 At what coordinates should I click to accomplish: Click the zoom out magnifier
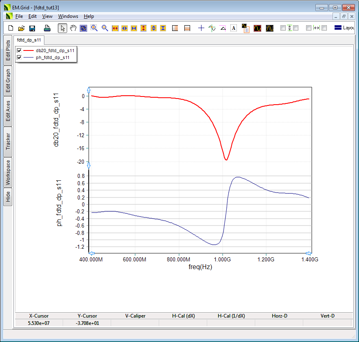click(x=105, y=28)
